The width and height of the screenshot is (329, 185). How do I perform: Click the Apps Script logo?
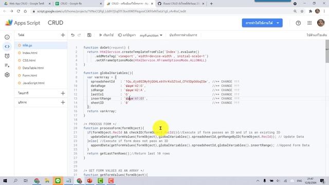23,23
